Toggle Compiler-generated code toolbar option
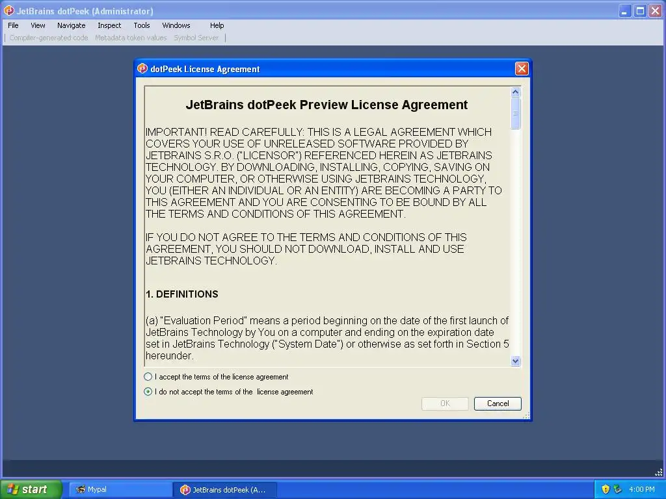 pos(48,38)
